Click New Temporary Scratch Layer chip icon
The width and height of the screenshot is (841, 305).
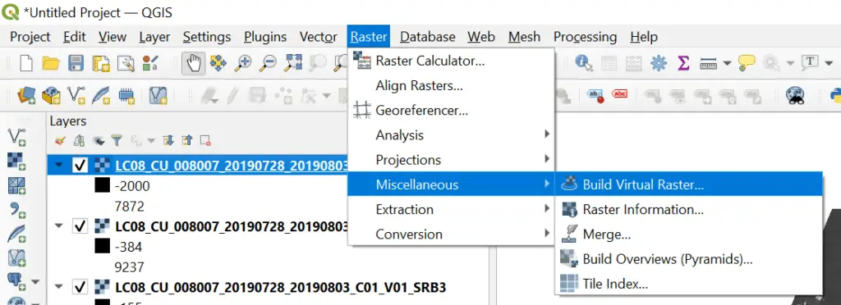coord(126,96)
